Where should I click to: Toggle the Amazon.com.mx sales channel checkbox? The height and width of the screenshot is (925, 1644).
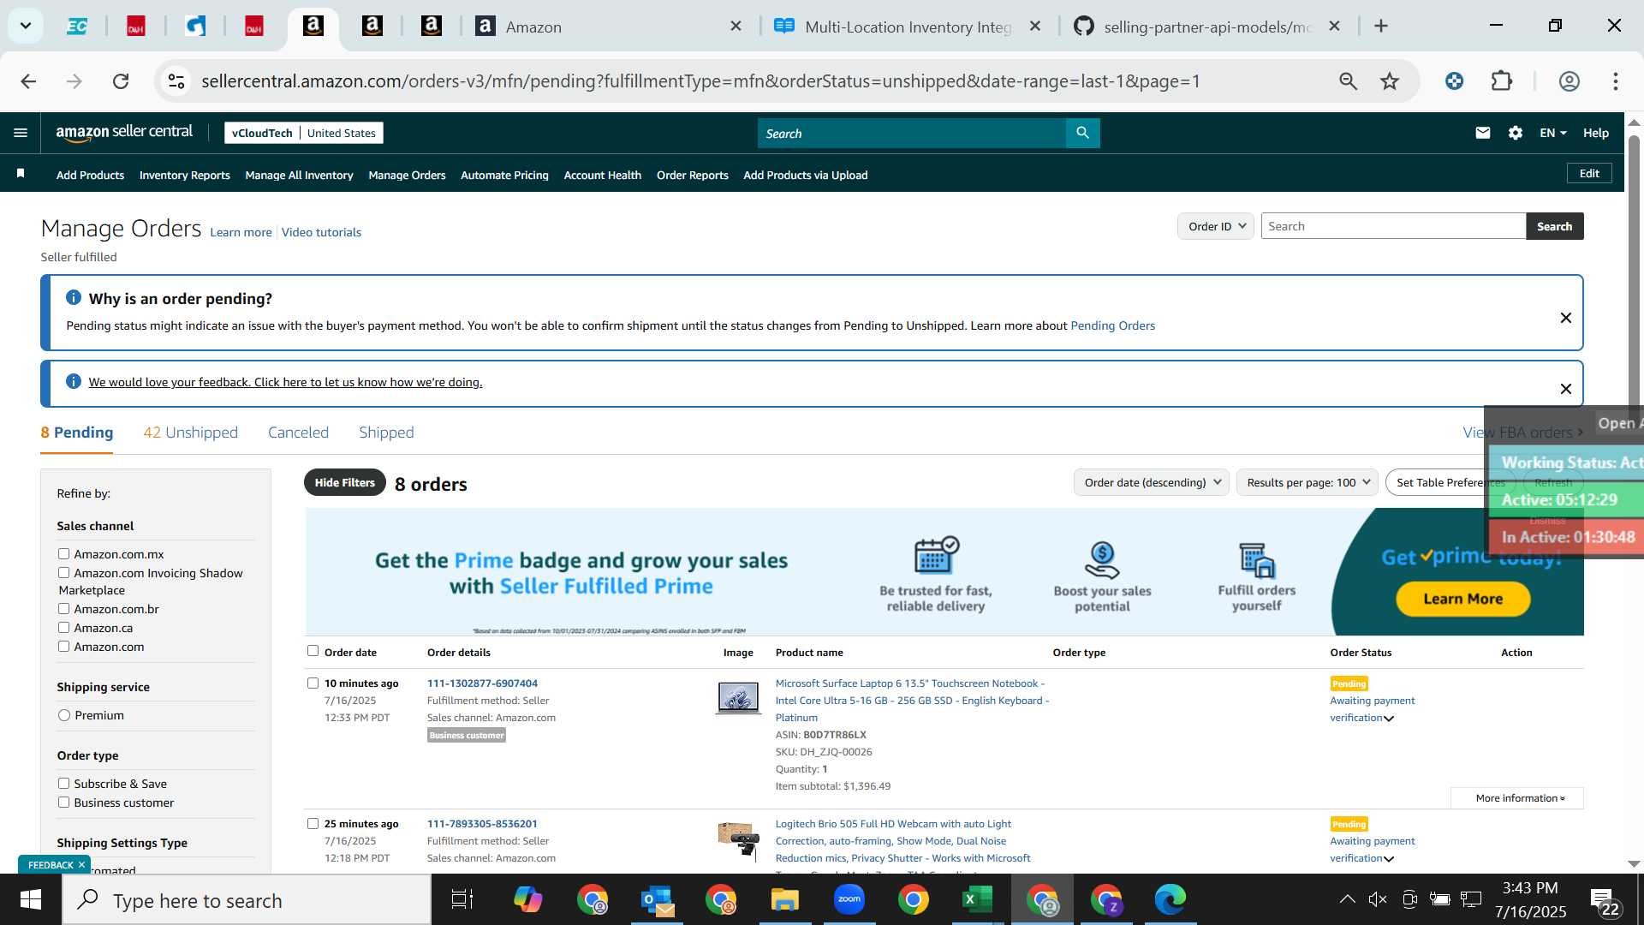[x=63, y=554]
